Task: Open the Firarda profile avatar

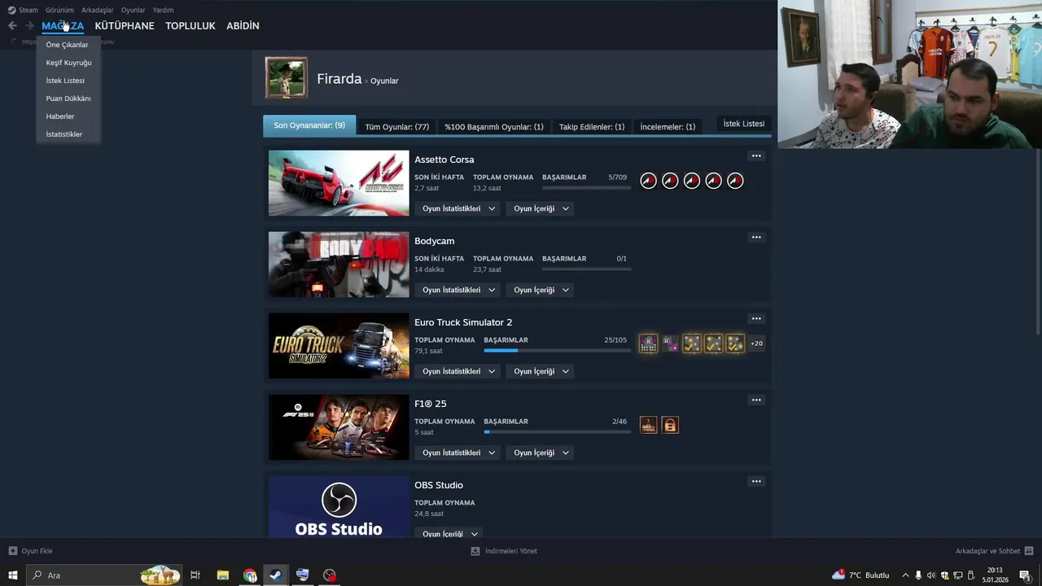Action: (x=286, y=78)
